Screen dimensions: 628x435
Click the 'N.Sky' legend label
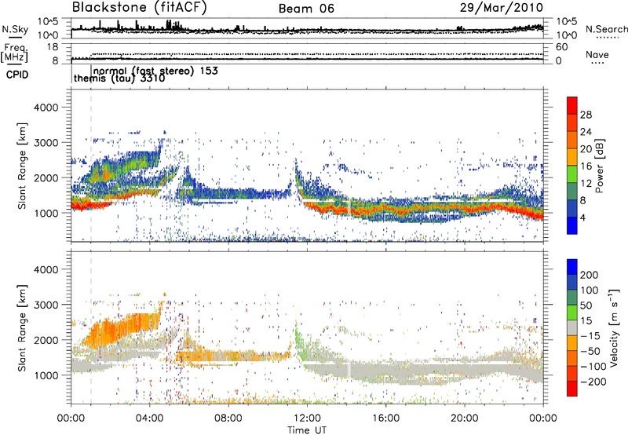pos(15,29)
